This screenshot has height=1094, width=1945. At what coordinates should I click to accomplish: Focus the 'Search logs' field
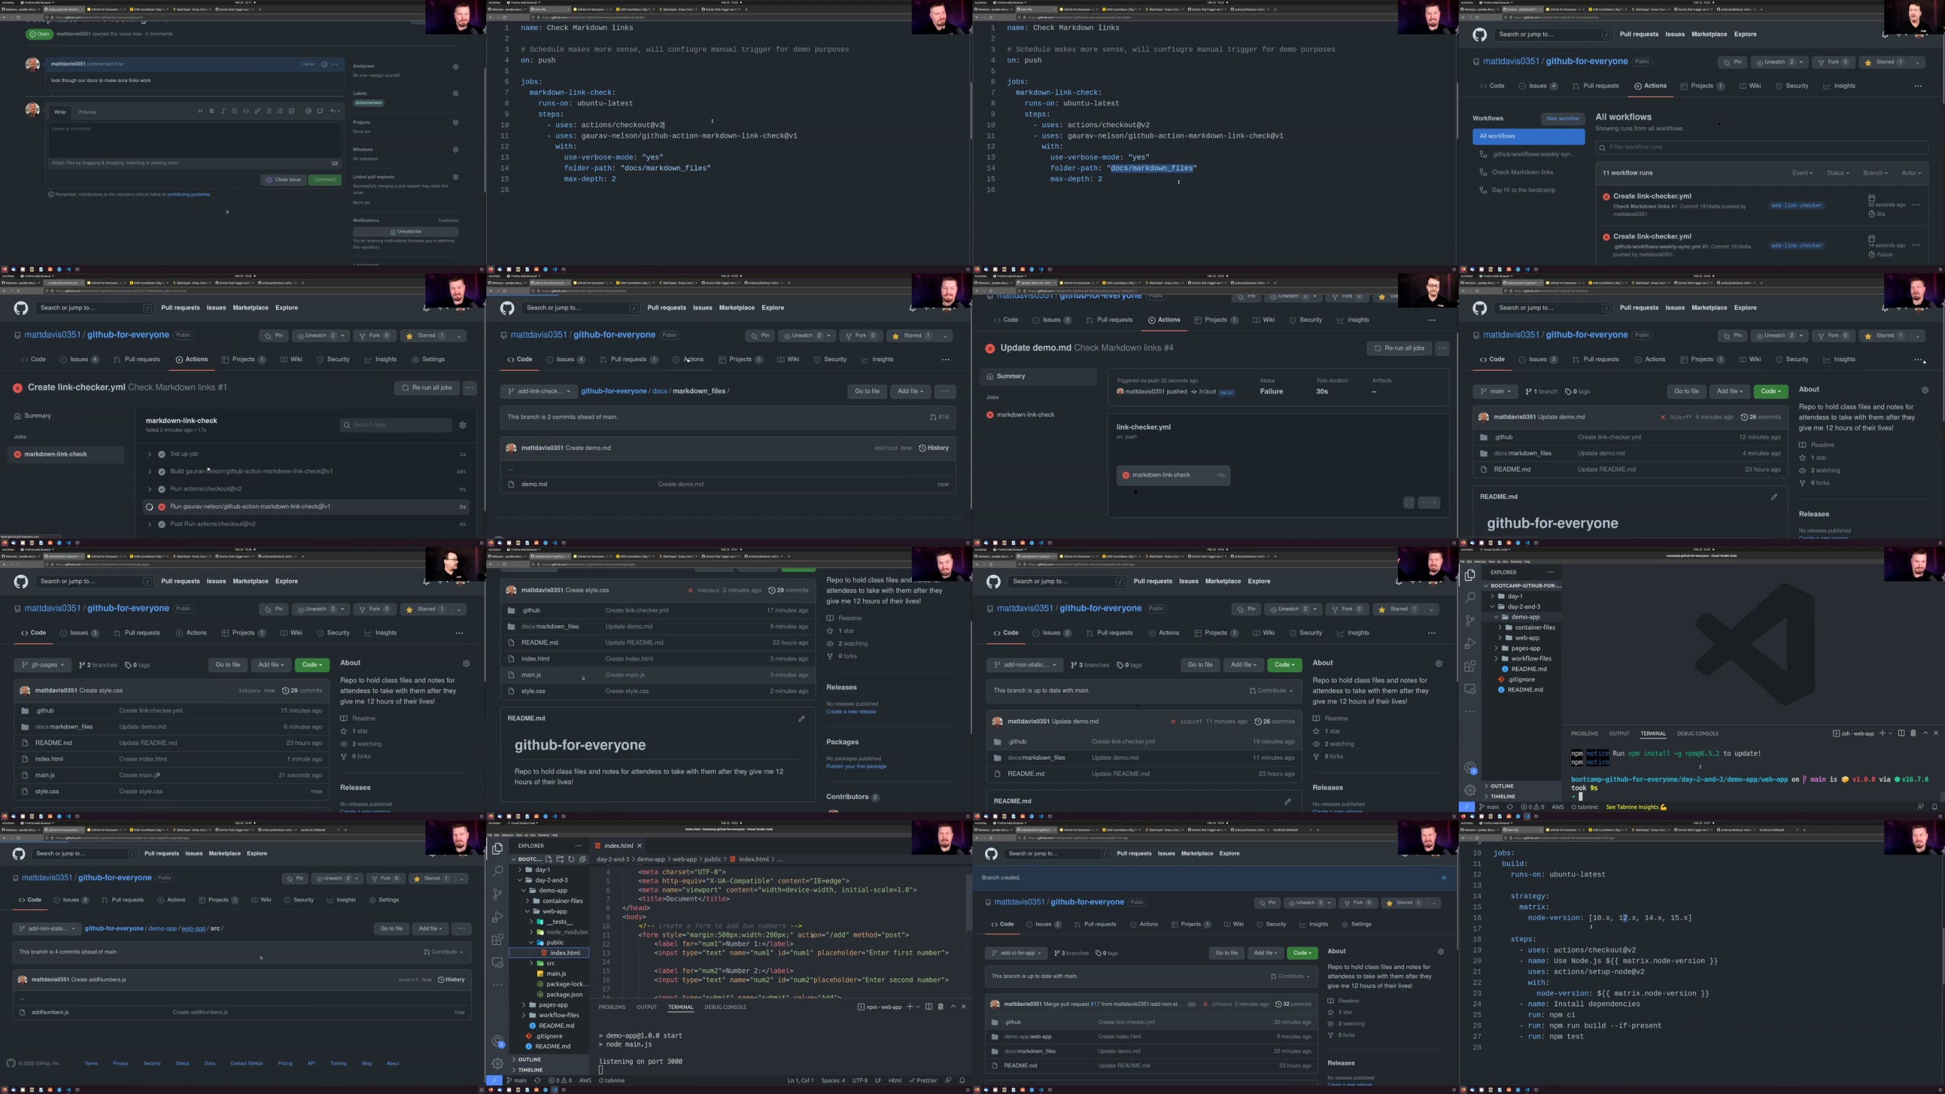[396, 425]
